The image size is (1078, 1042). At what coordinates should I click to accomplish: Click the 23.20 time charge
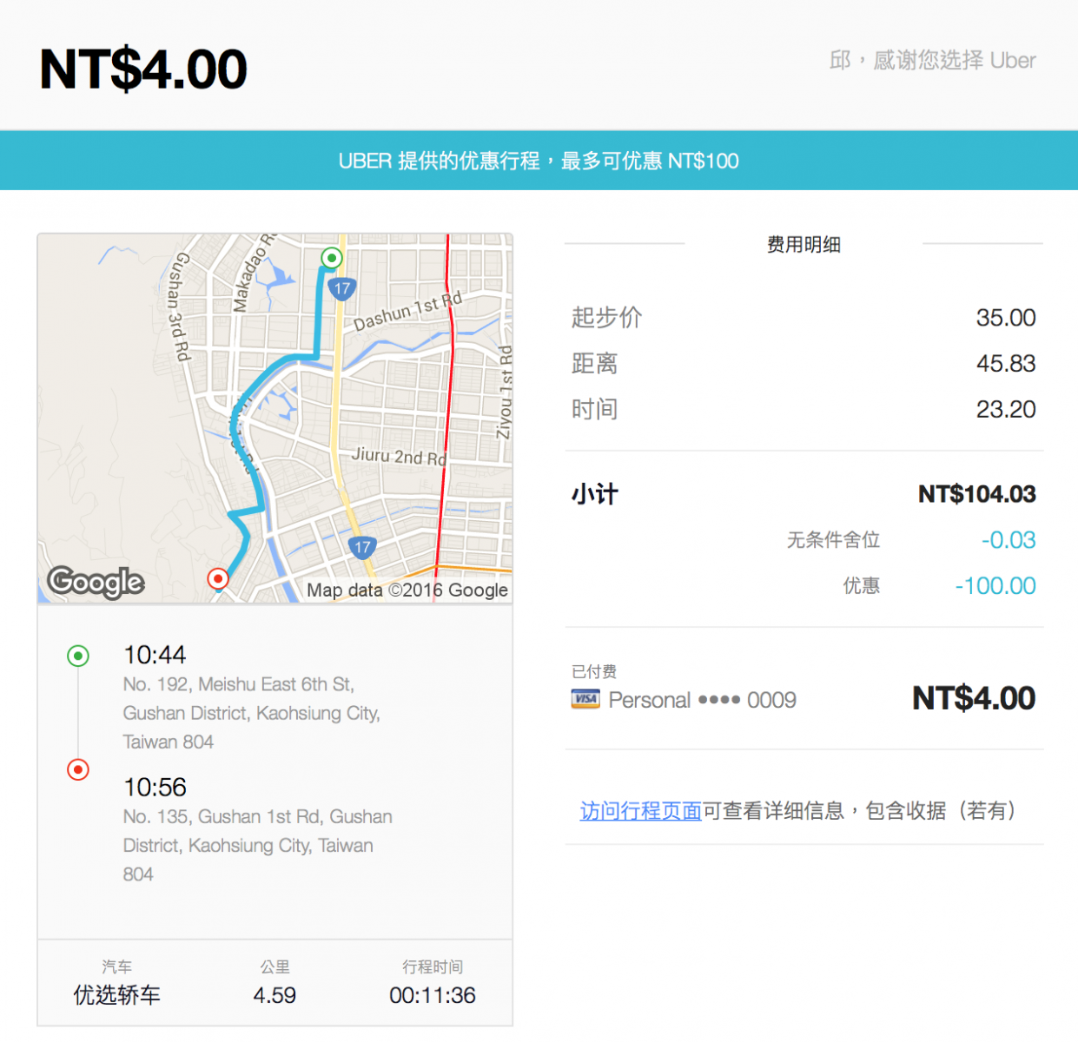pos(1006,410)
